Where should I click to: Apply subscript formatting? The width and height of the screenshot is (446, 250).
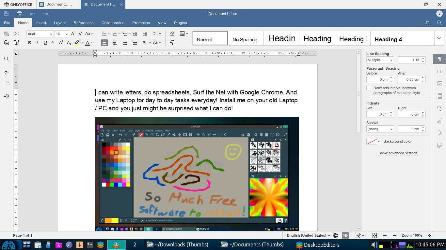69,43
